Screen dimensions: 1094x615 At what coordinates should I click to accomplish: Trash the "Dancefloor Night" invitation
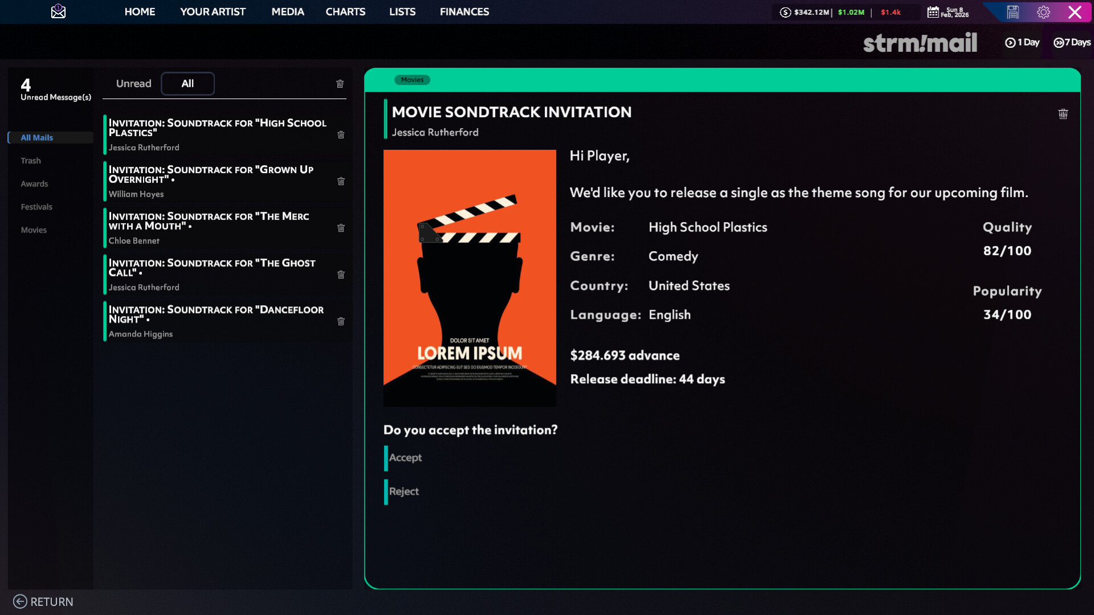341,321
